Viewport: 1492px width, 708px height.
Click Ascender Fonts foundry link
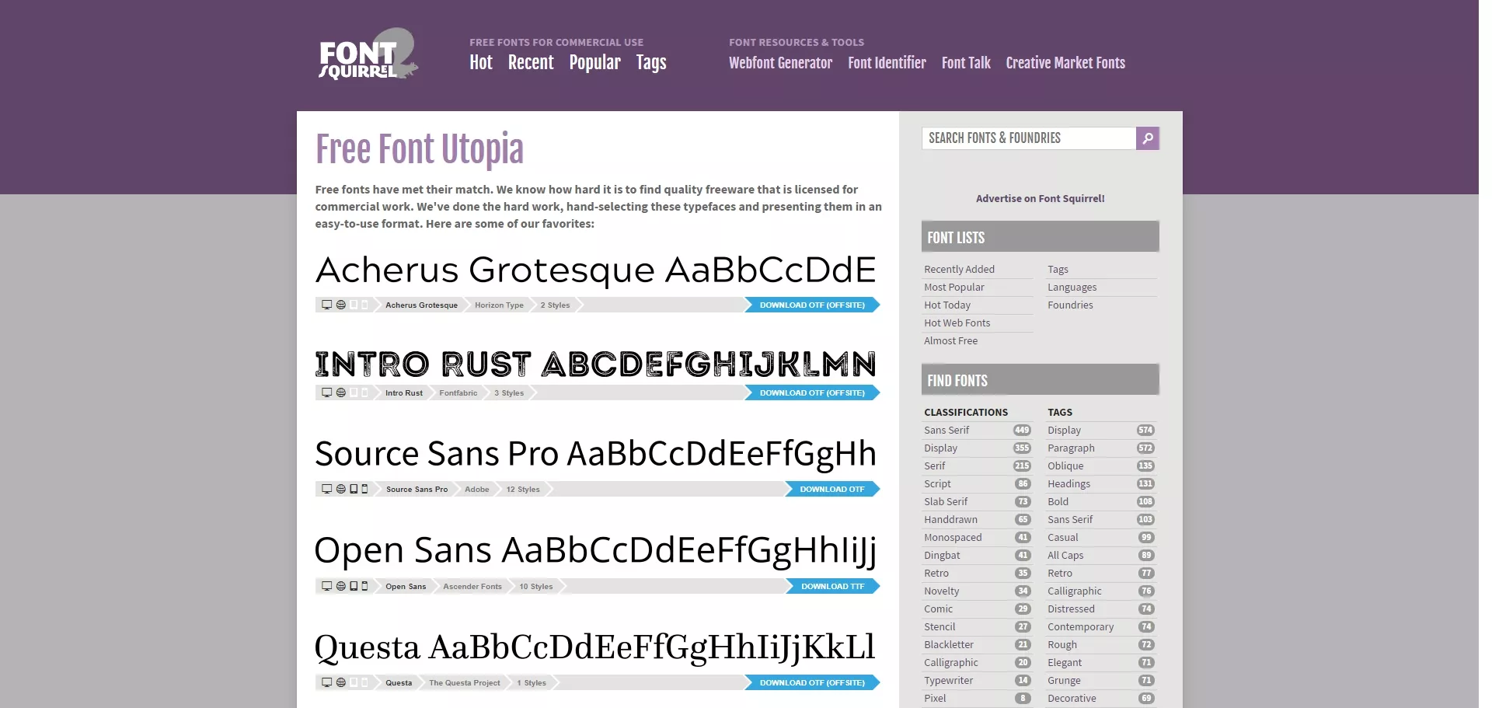[x=472, y=586]
